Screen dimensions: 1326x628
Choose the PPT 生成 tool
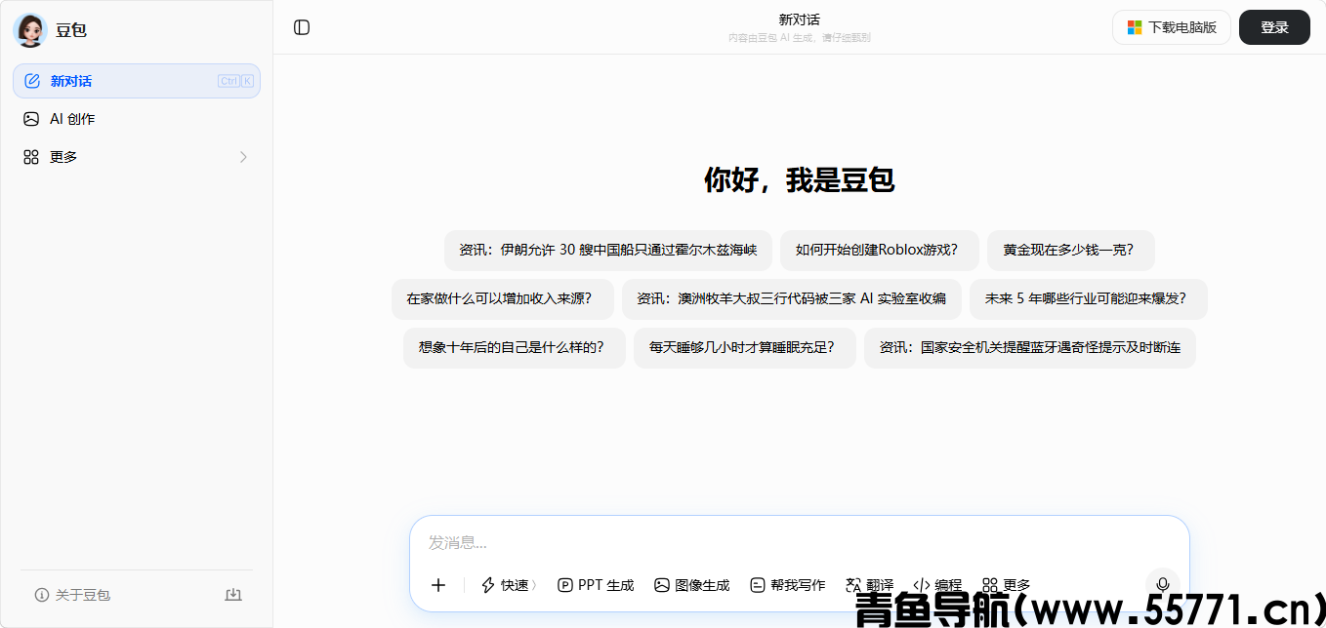(596, 585)
